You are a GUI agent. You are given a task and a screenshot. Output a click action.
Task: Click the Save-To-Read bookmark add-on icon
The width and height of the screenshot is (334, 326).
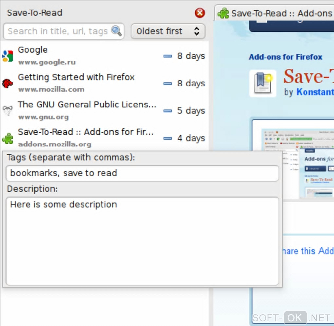click(263, 84)
